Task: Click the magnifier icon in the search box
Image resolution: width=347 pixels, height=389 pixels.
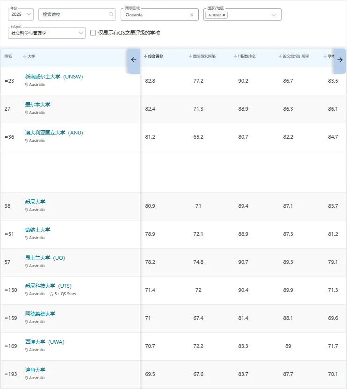Action: coord(111,14)
